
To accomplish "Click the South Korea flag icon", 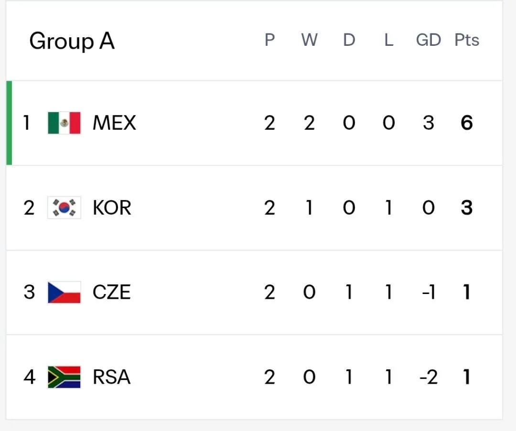I will (64, 208).
